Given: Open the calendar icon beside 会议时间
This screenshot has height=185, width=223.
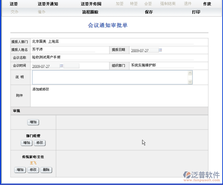Looking at the screenshot, I should click(62, 66).
